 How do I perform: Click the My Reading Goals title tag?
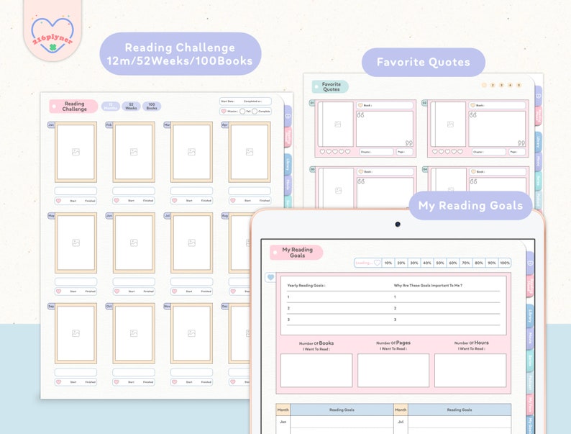coord(296,252)
